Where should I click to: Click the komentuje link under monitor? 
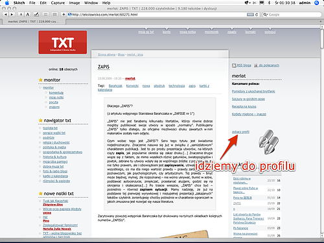point(56,93)
